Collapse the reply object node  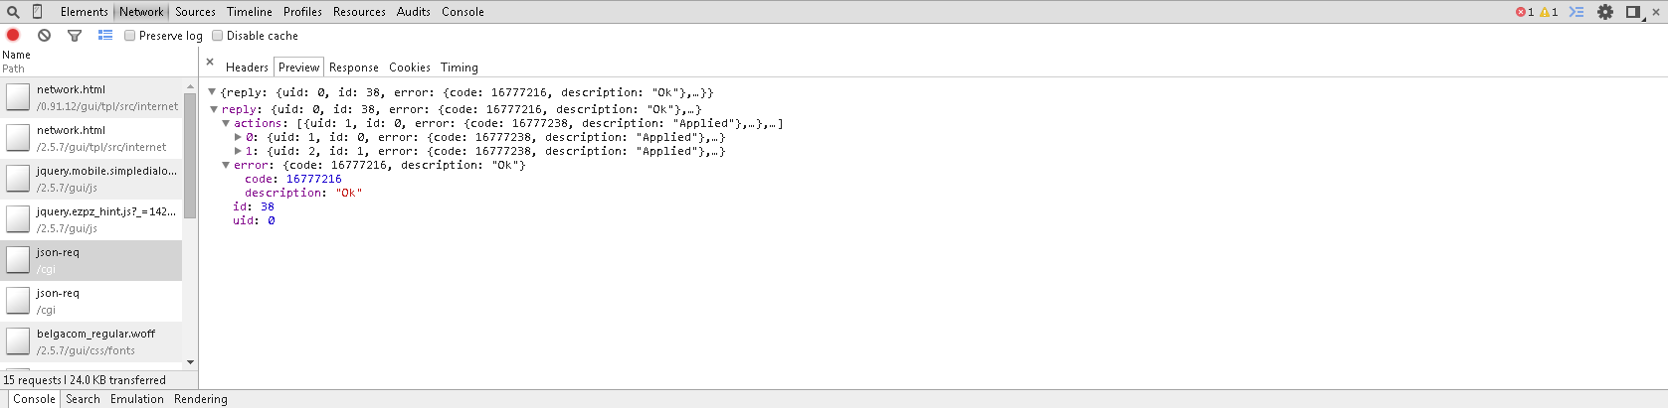pyautogui.click(x=214, y=109)
